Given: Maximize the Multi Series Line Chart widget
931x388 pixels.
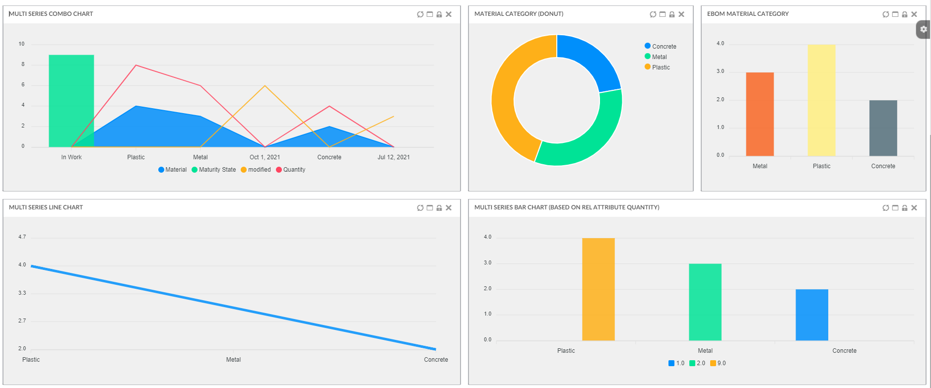Looking at the screenshot, I should (x=430, y=208).
